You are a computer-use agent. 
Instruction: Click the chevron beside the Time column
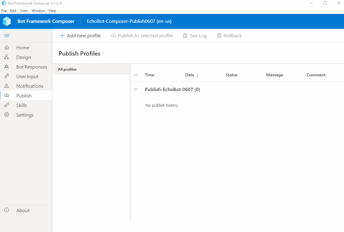tap(136, 75)
